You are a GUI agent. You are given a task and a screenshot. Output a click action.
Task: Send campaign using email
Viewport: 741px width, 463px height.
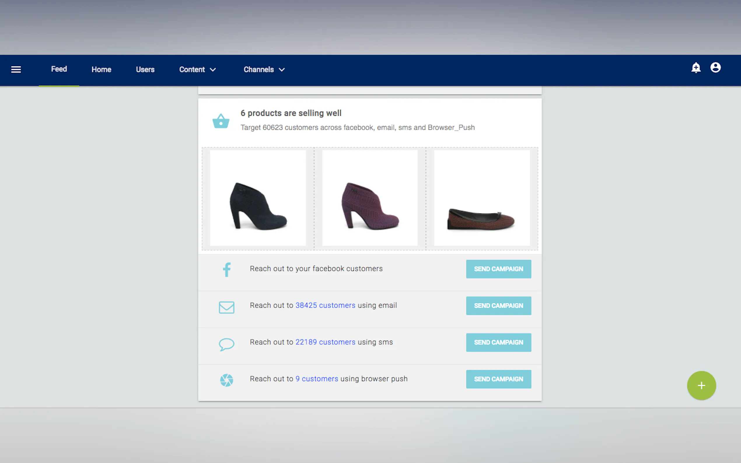498,306
